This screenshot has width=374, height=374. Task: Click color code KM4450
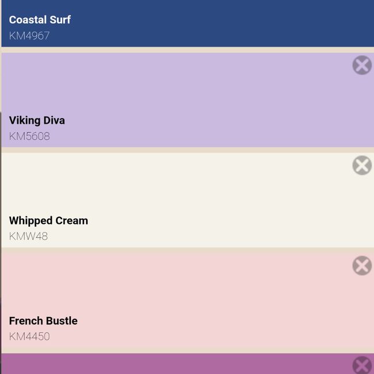29,337
